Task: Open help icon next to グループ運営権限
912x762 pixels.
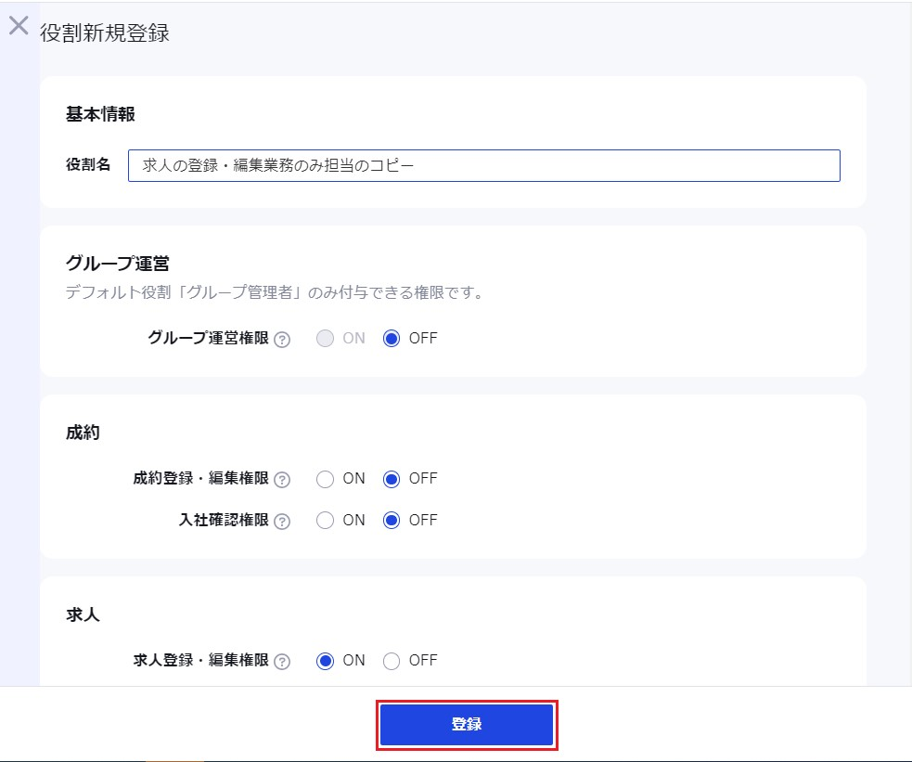Action: coord(282,339)
